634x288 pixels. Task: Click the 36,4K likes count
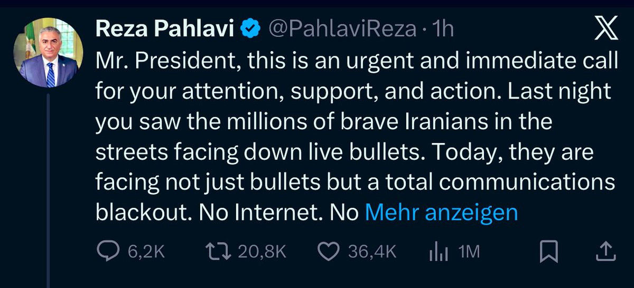(x=372, y=252)
